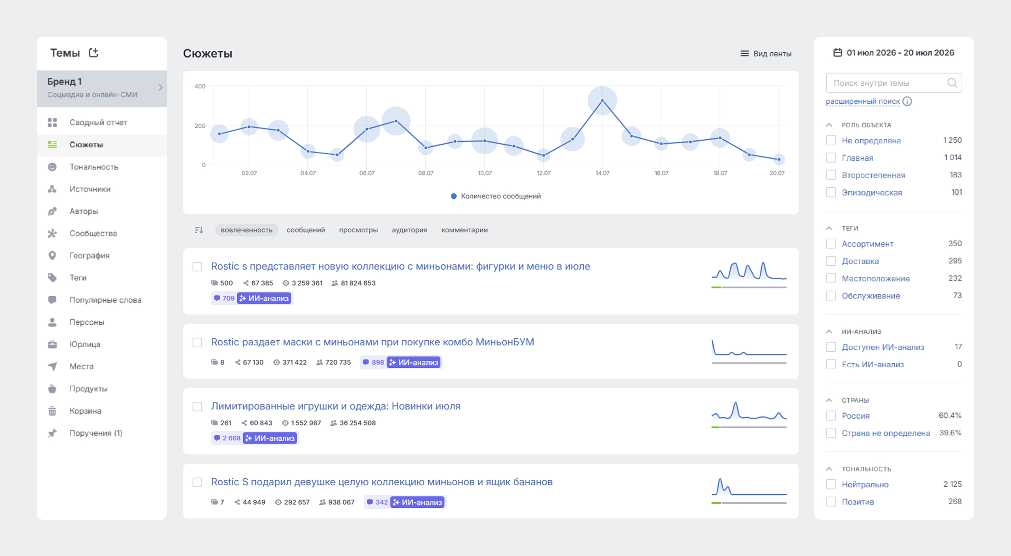Viewport: 1011px width, 556px height.
Task: Open story Rostic раздает маски с миньонами
Action: pyautogui.click(x=372, y=342)
